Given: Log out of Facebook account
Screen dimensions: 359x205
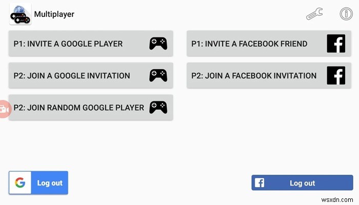Looking at the screenshot, I should tap(302, 183).
